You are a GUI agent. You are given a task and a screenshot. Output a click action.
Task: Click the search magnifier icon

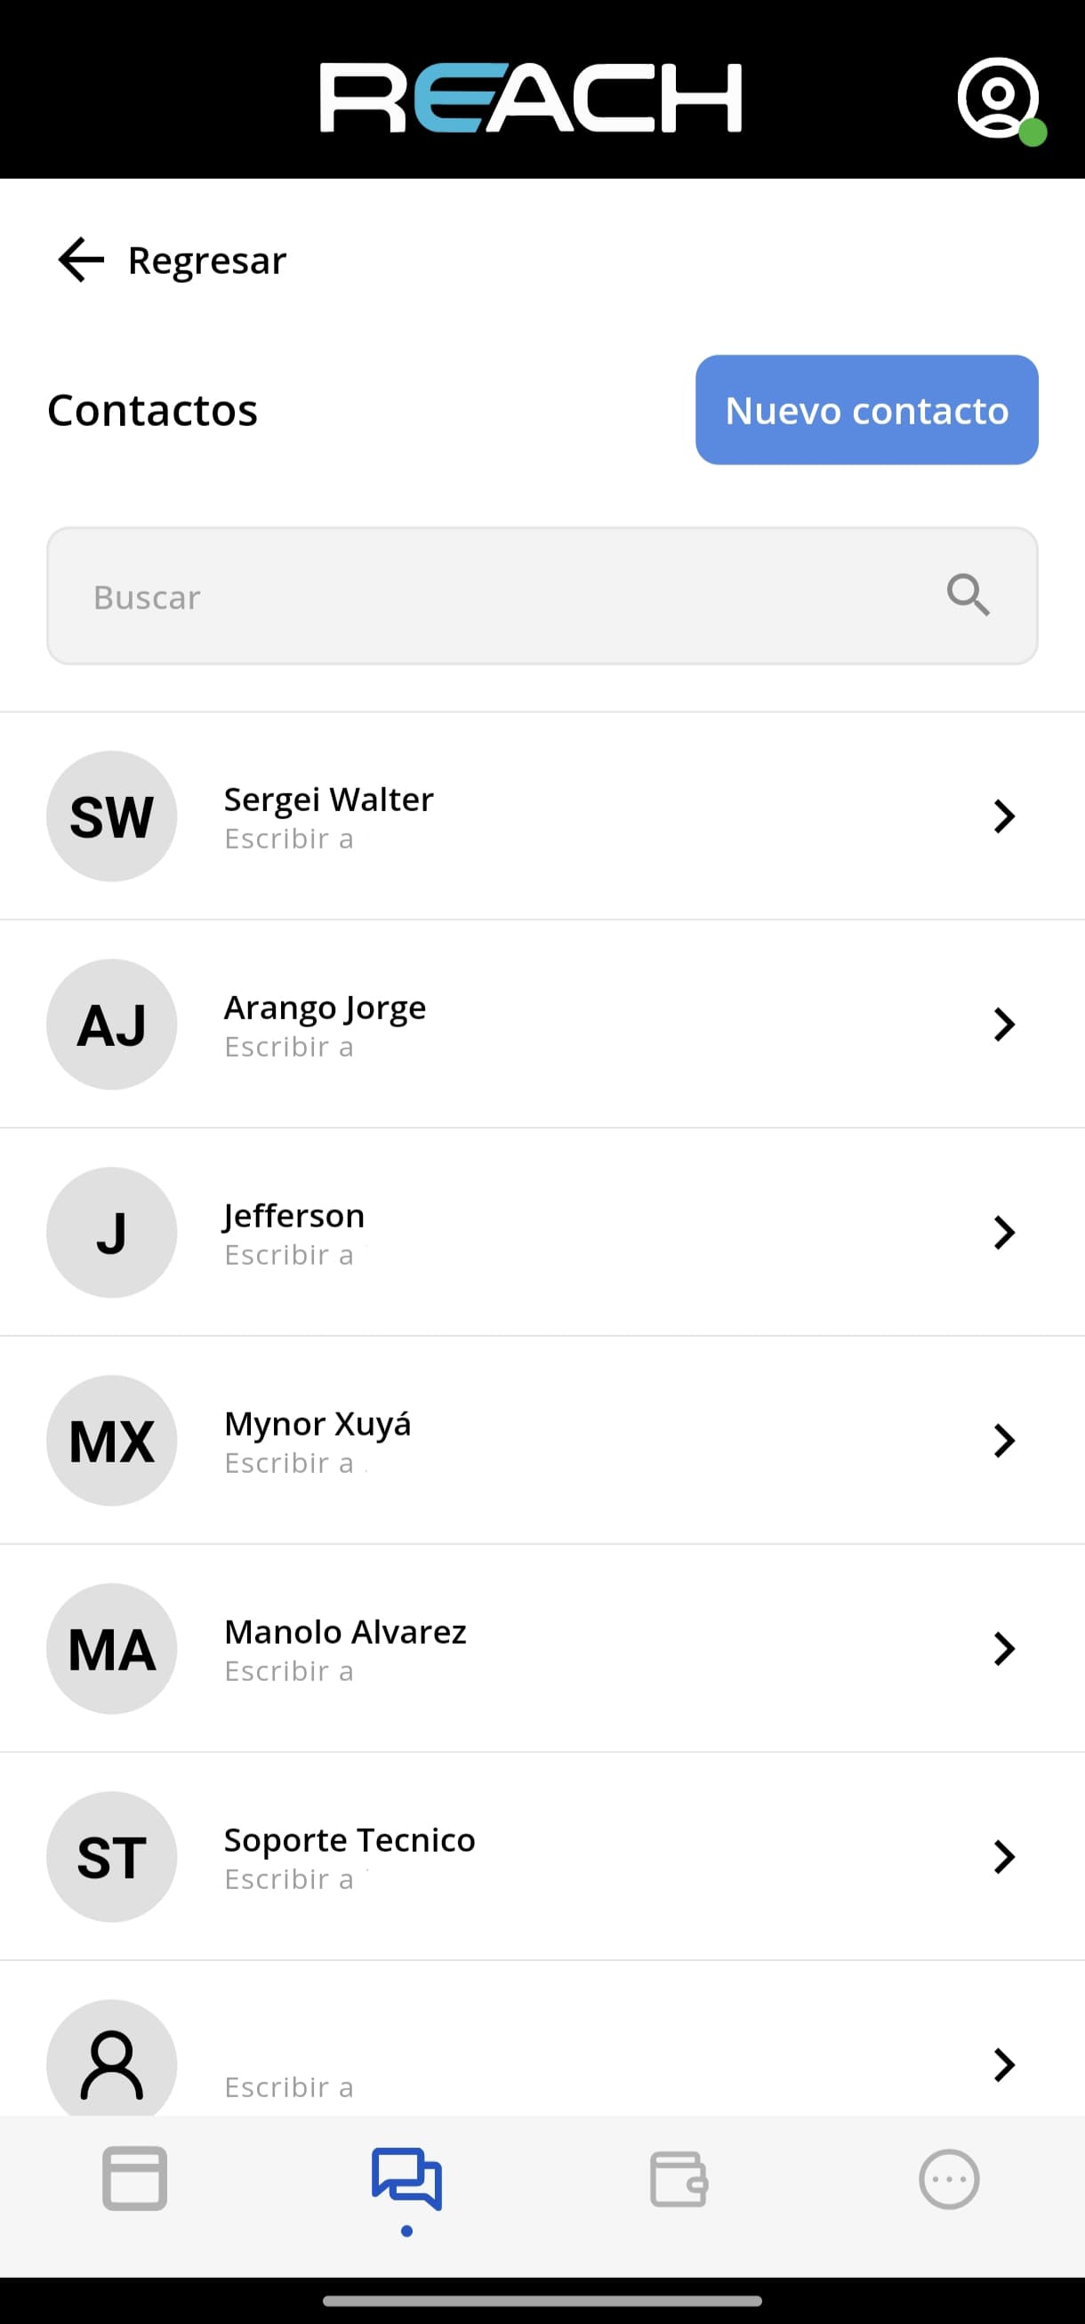click(x=968, y=595)
